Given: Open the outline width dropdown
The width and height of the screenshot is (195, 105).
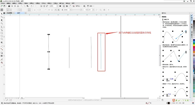Looking at the screenshot, I should [70, 10].
